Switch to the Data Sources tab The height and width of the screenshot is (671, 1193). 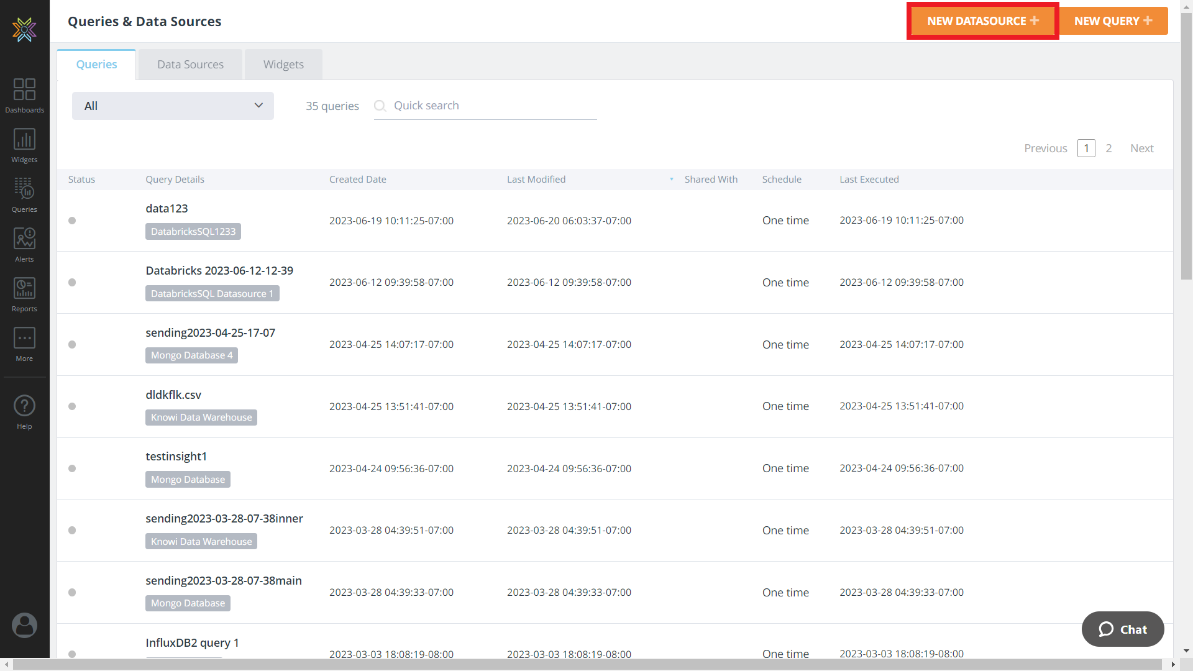pos(190,65)
